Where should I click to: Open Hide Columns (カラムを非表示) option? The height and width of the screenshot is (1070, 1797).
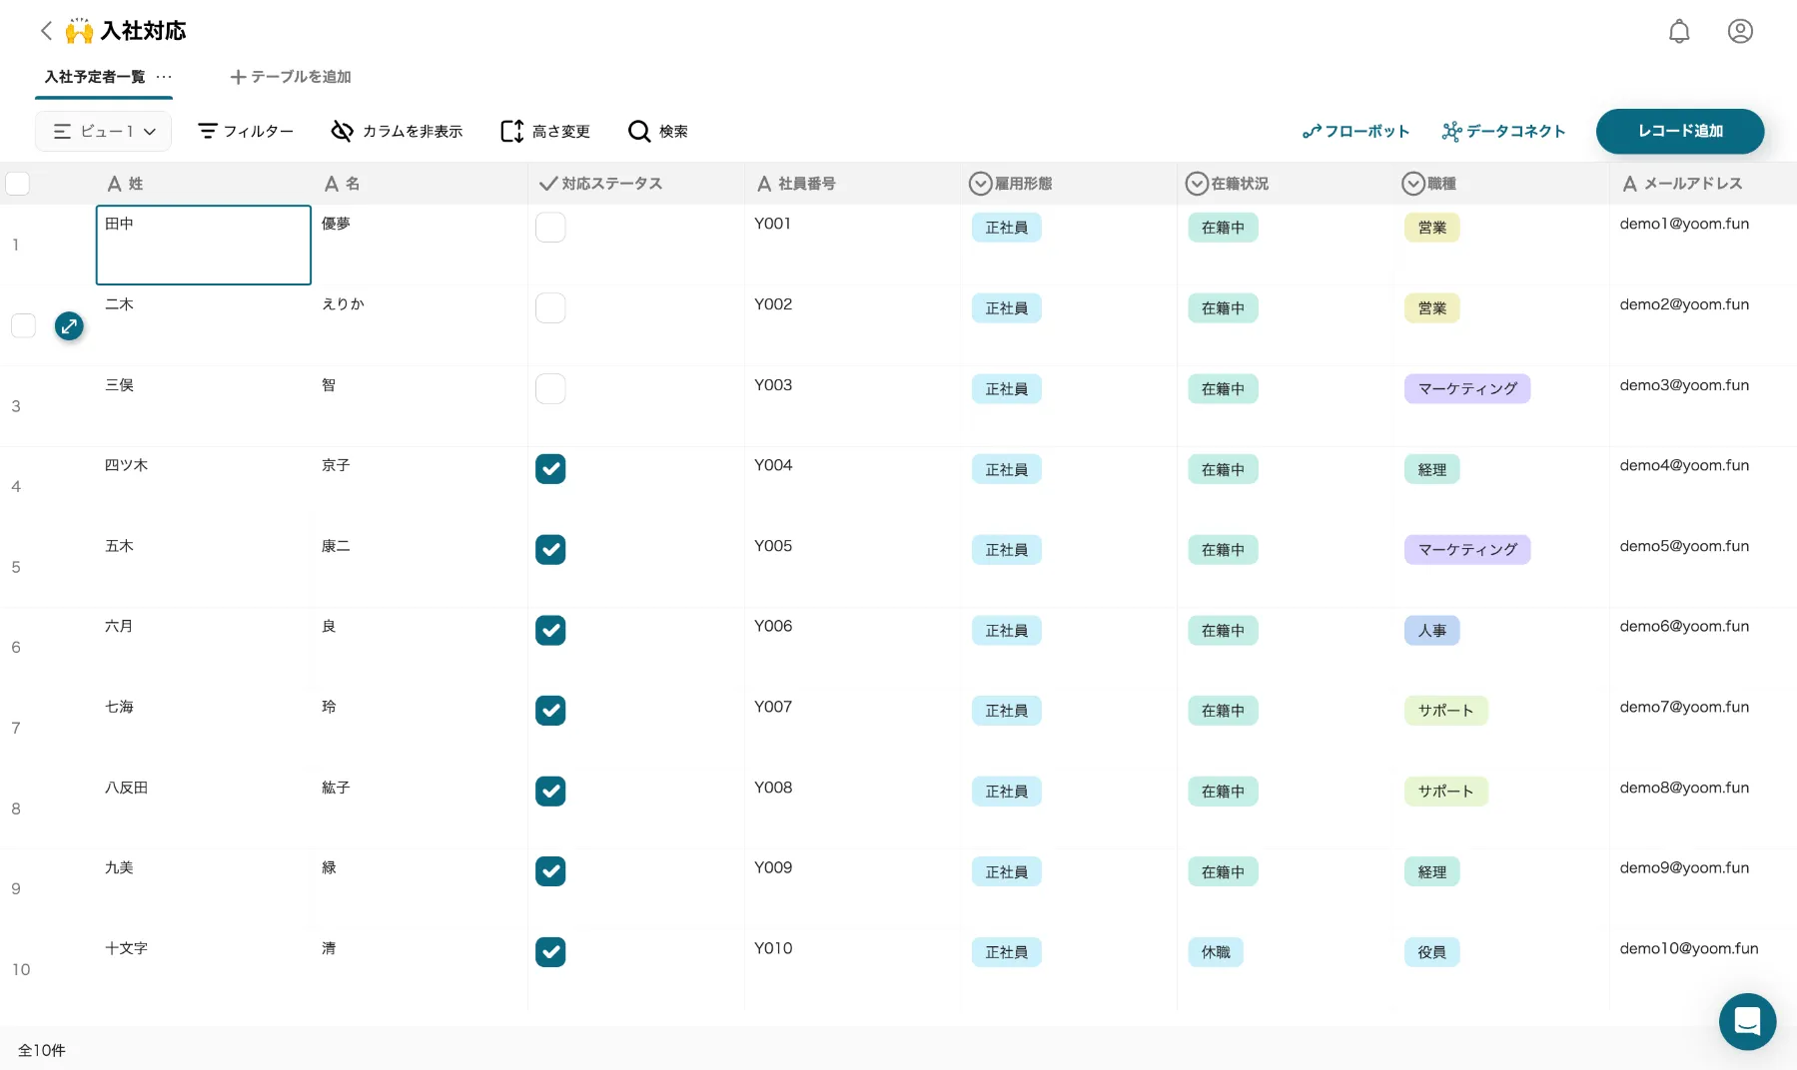point(398,132)
